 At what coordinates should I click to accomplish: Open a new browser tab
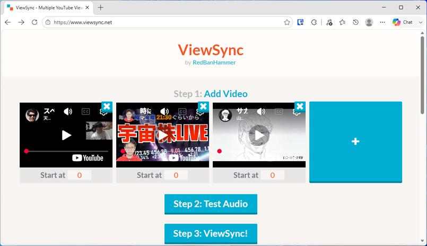tap(100, 7)
